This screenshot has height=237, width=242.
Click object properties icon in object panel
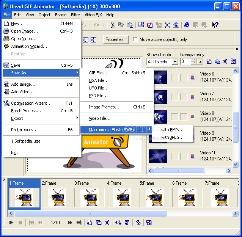pyautogui.click(x=233, y=61)
